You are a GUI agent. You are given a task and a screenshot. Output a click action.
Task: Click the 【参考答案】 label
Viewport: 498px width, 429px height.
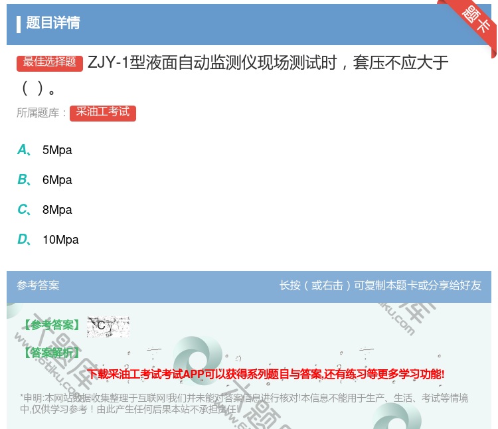(51, 325)
